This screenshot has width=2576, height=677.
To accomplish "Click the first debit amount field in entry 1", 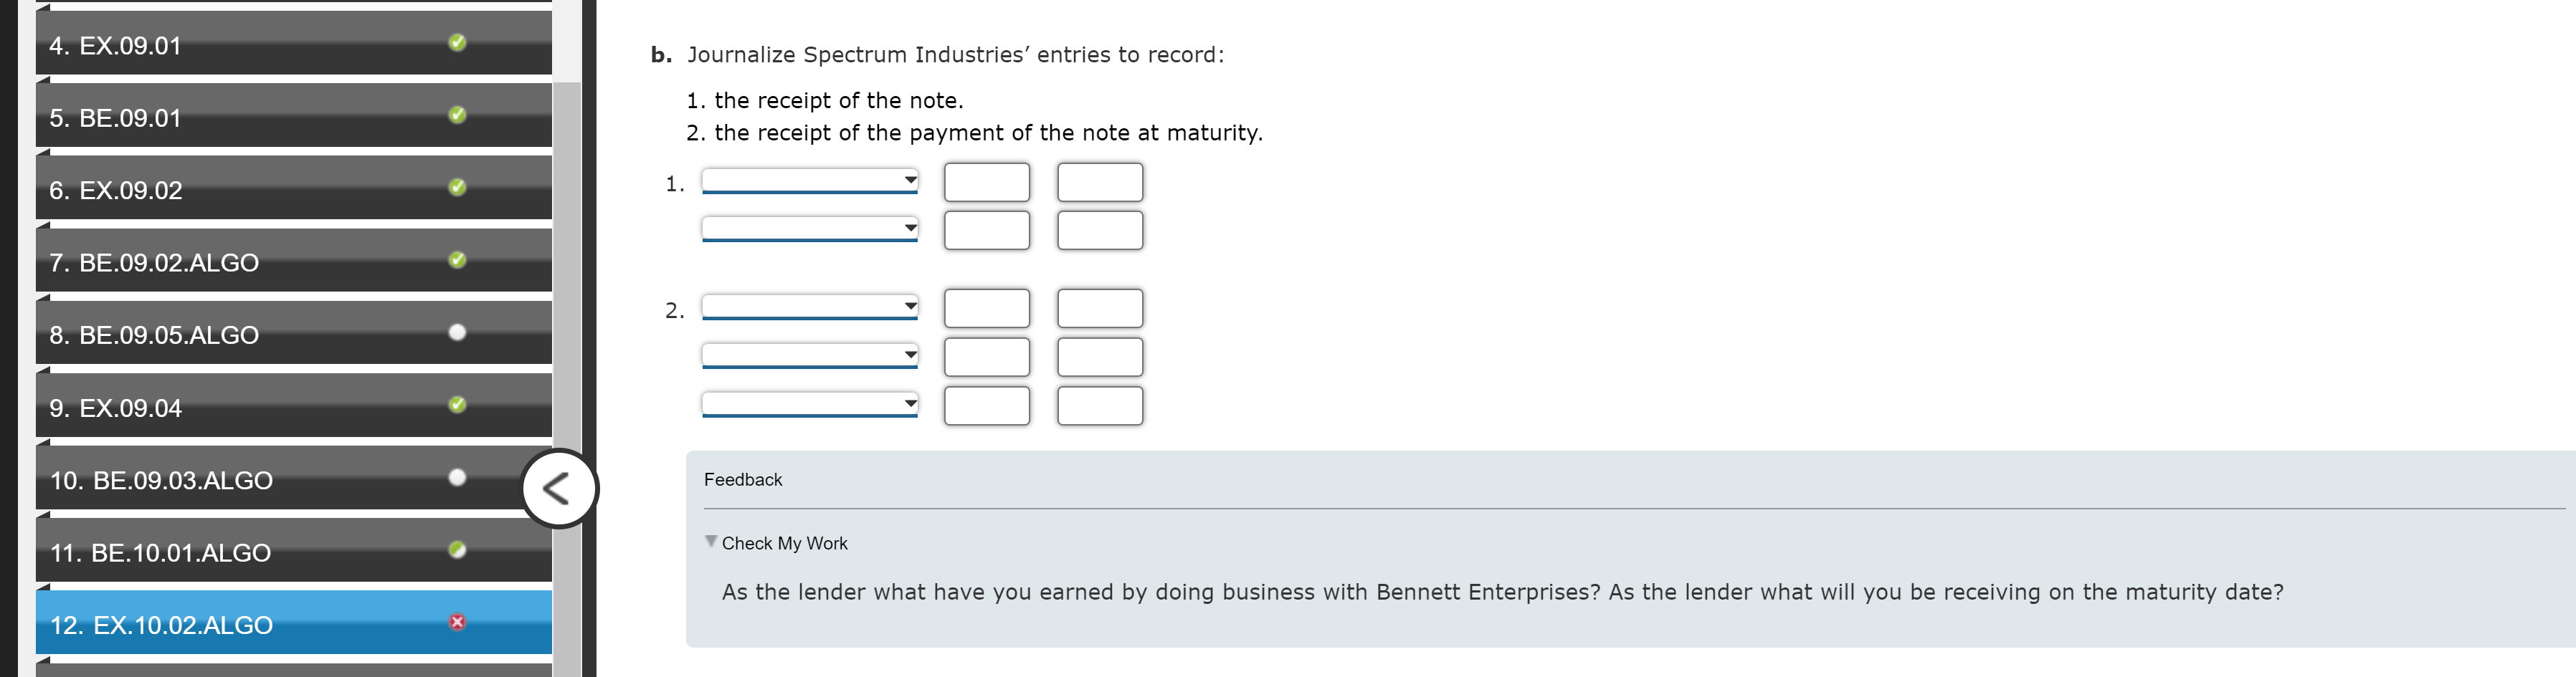I will pos(986,182).
